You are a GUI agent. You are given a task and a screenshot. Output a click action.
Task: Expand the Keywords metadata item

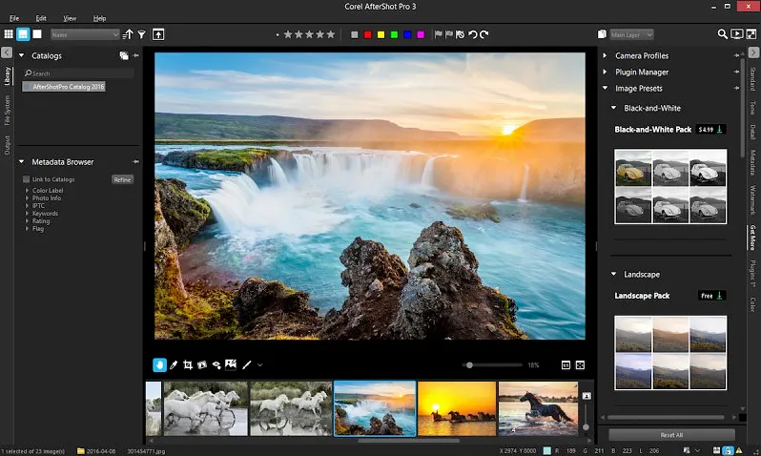(27, 214)
